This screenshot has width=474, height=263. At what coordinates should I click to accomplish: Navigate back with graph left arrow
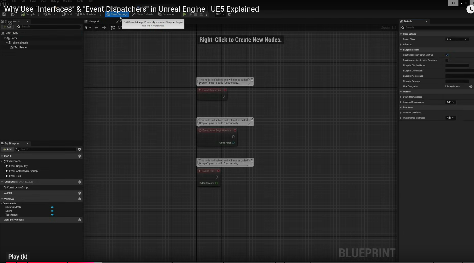click(x=96, y=28)
